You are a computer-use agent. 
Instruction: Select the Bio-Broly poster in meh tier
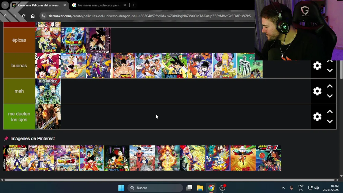48,91
